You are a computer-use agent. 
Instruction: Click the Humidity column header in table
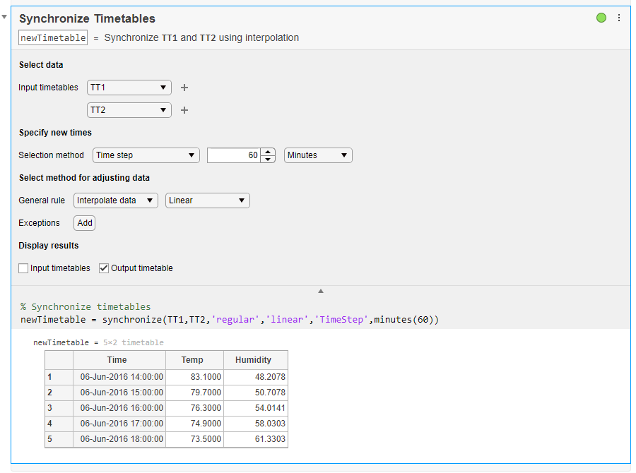(x=253, y=360)
